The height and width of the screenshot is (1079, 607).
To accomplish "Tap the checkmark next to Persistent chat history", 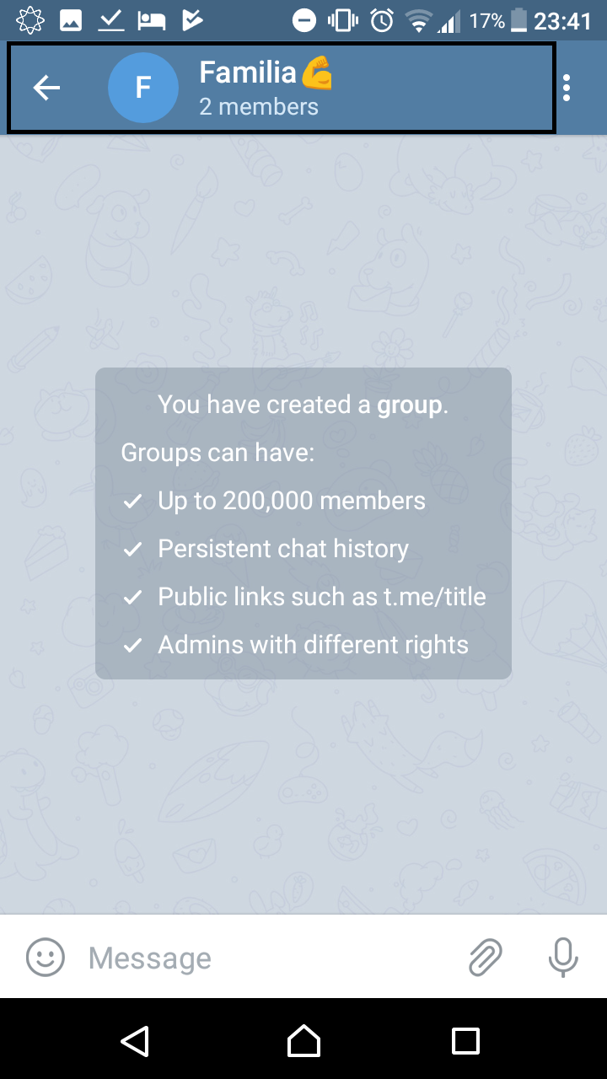I will [132, 549].
